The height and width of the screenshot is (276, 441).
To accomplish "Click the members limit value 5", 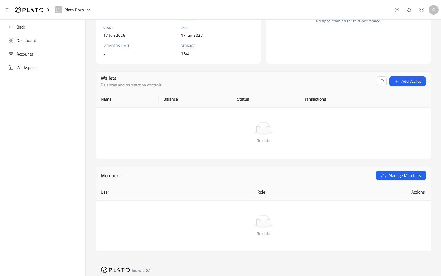I will (x=104, y=53).
